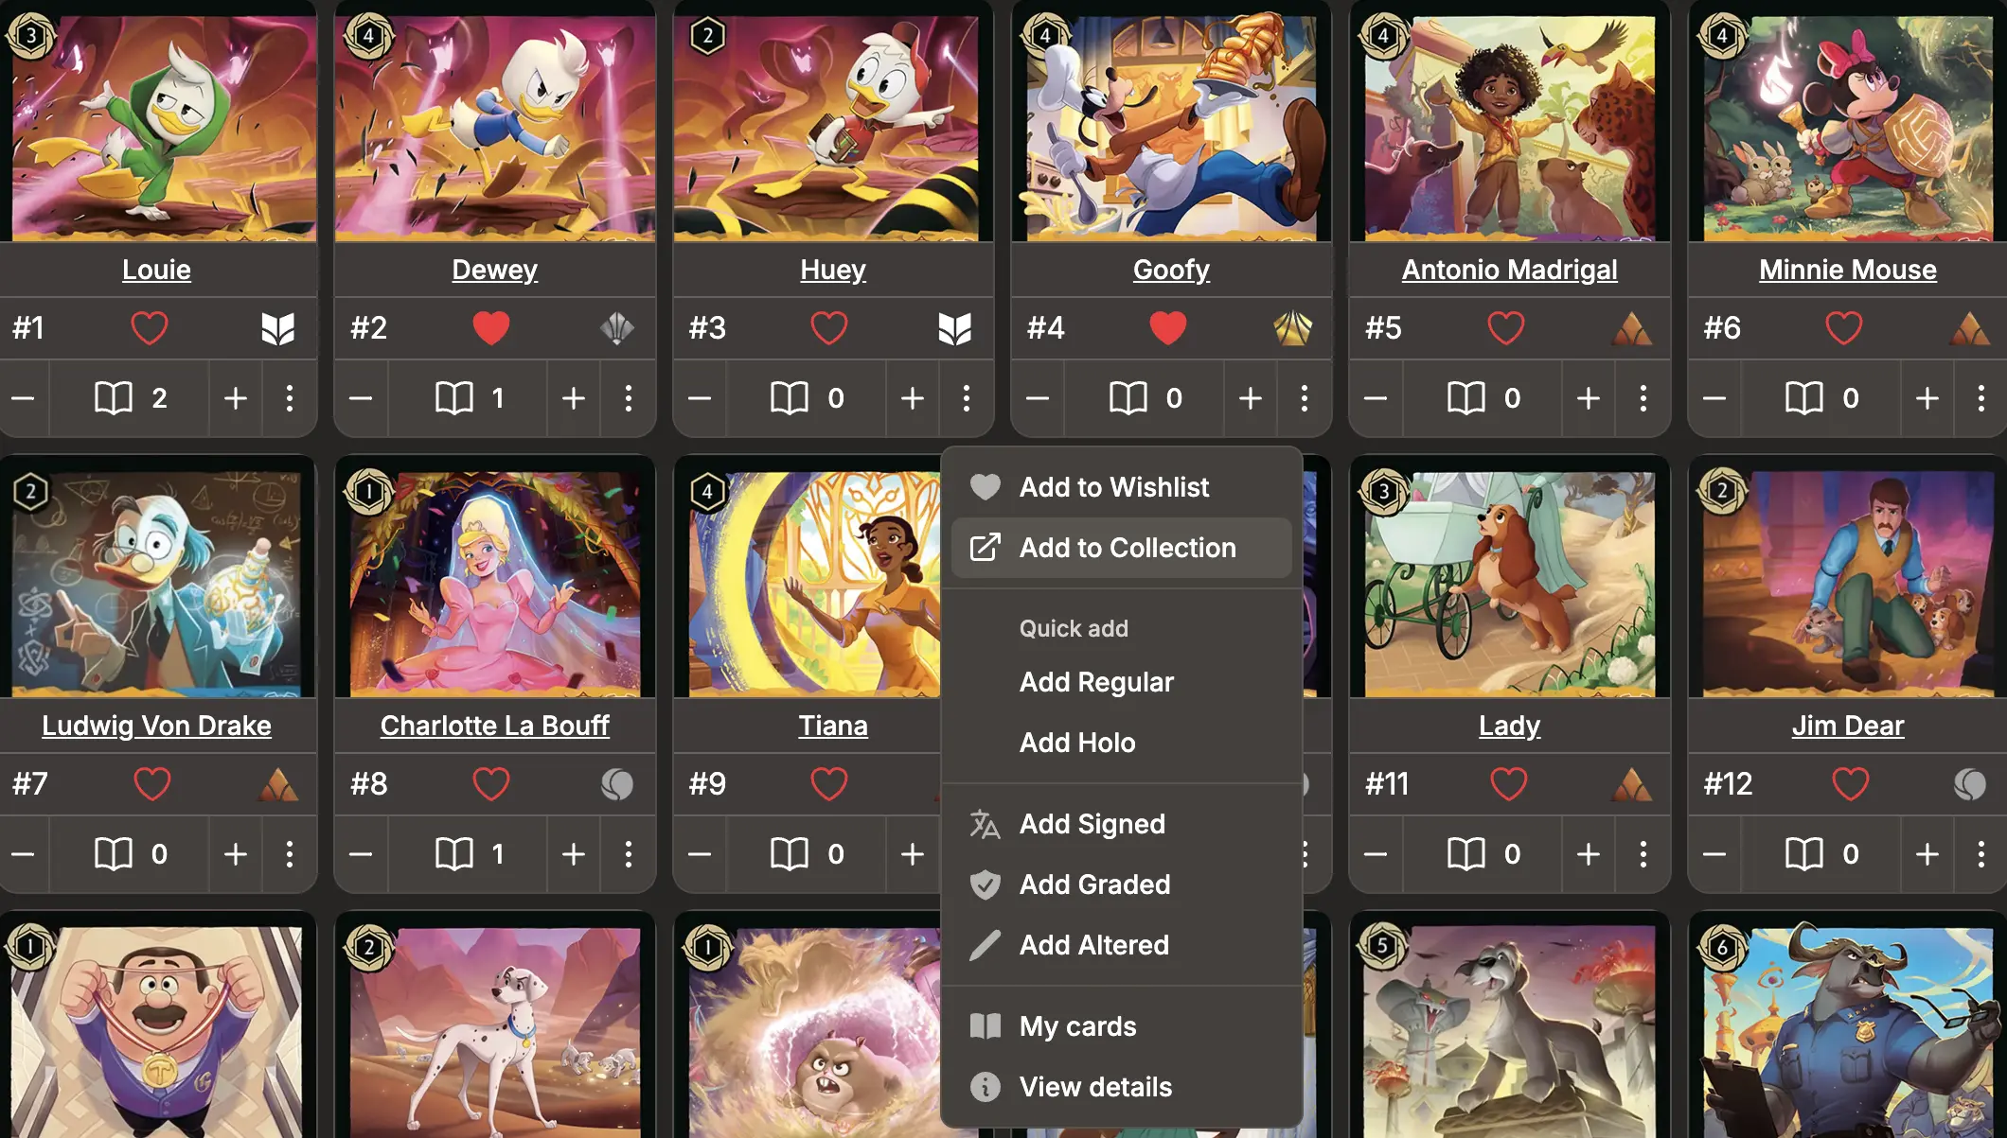Click the info icon for View details
The width and height of the screenshot is (2007, 1138).
coord(986,1087)
